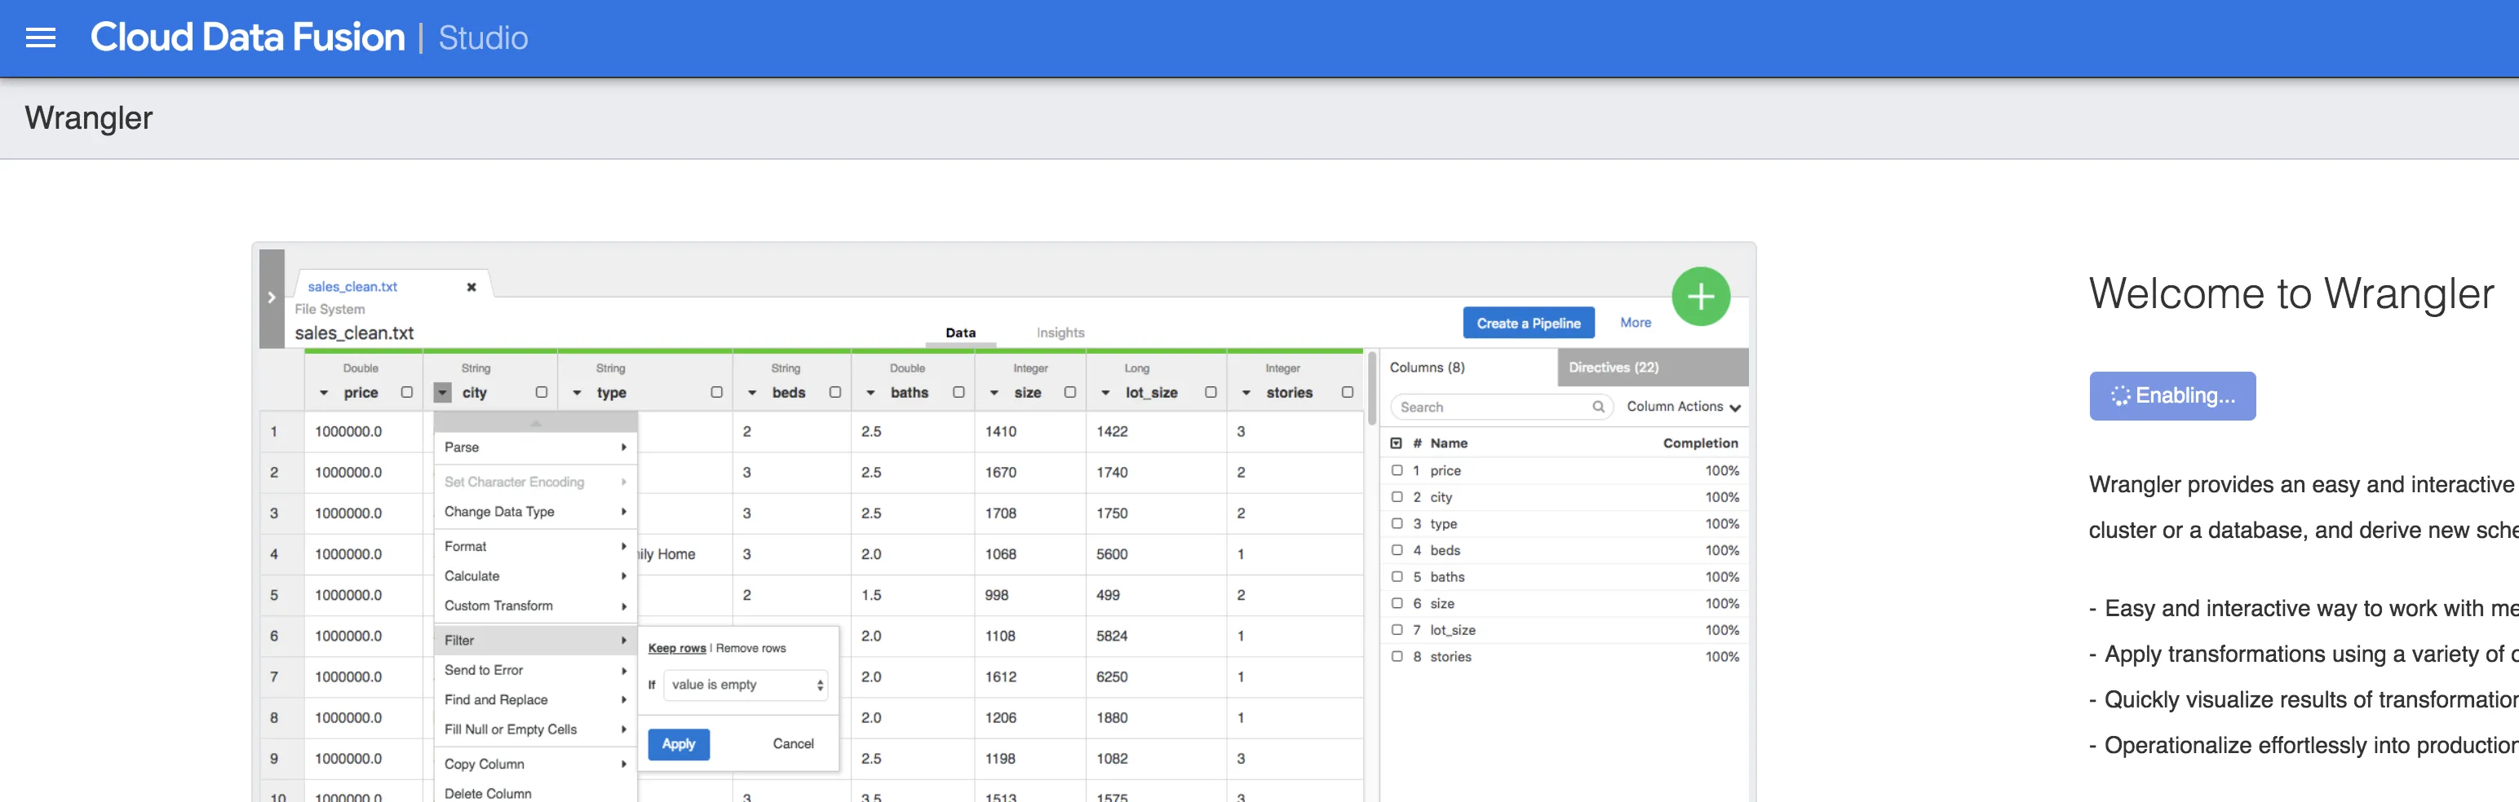Close the sales_clean.txt tab
2519x802 pixels.
(x=471, y=287)
